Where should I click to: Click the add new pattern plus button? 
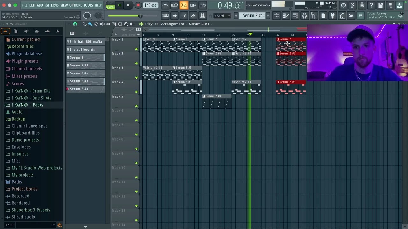[x=268, y=16]
